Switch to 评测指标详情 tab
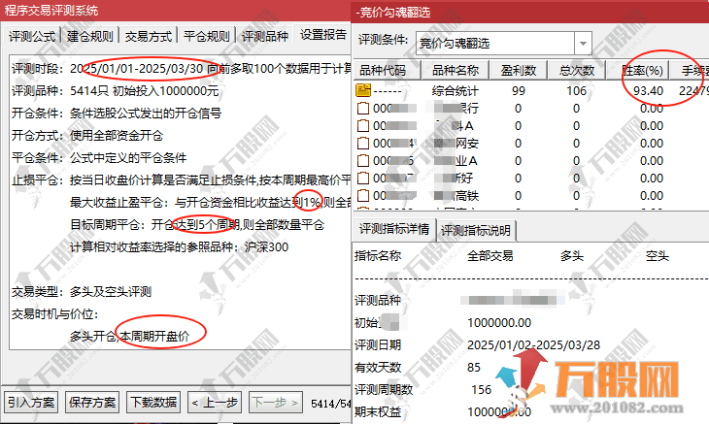The height and width of the screenshot is (424, 709). [x=394, y=229]
